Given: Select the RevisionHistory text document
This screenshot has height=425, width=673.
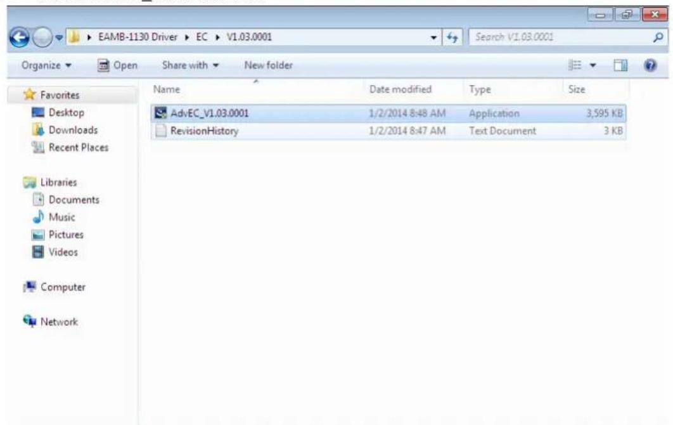Looking at the screenshot, I should (x=388, y=131).
